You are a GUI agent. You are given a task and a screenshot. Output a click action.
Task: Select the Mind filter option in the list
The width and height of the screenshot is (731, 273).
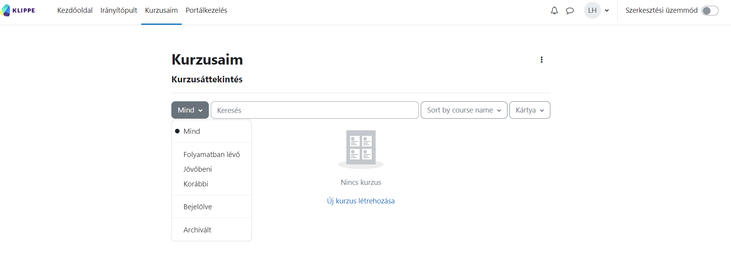click(192, 131)
